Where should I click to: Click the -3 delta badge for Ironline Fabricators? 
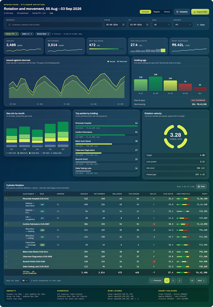(x=154, y=224)
